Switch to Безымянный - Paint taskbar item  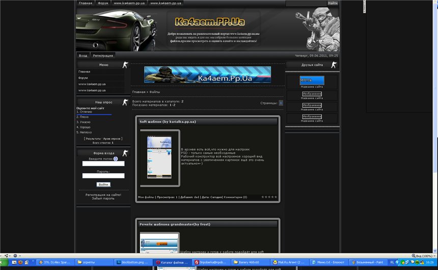coord(368,262)
